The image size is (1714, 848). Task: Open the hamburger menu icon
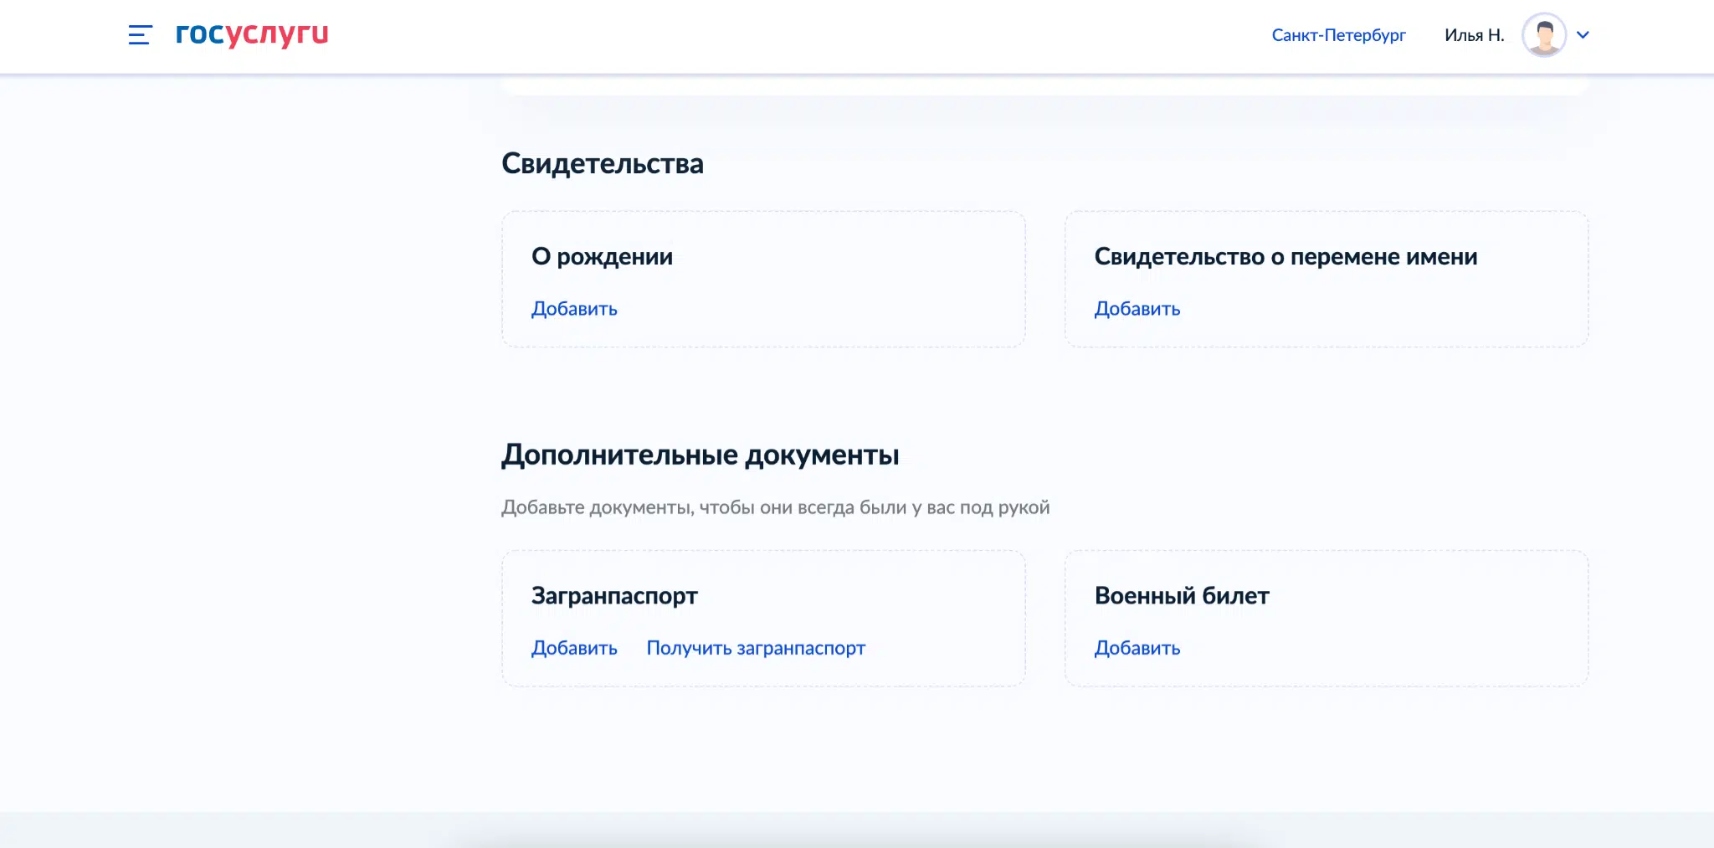140,34
